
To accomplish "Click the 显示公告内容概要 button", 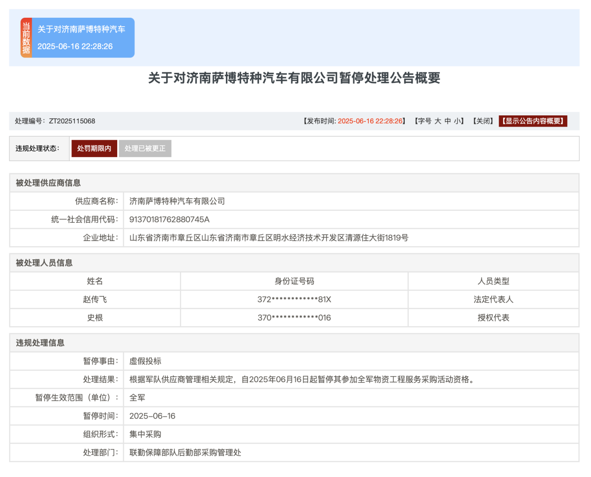I will point(533,121).
